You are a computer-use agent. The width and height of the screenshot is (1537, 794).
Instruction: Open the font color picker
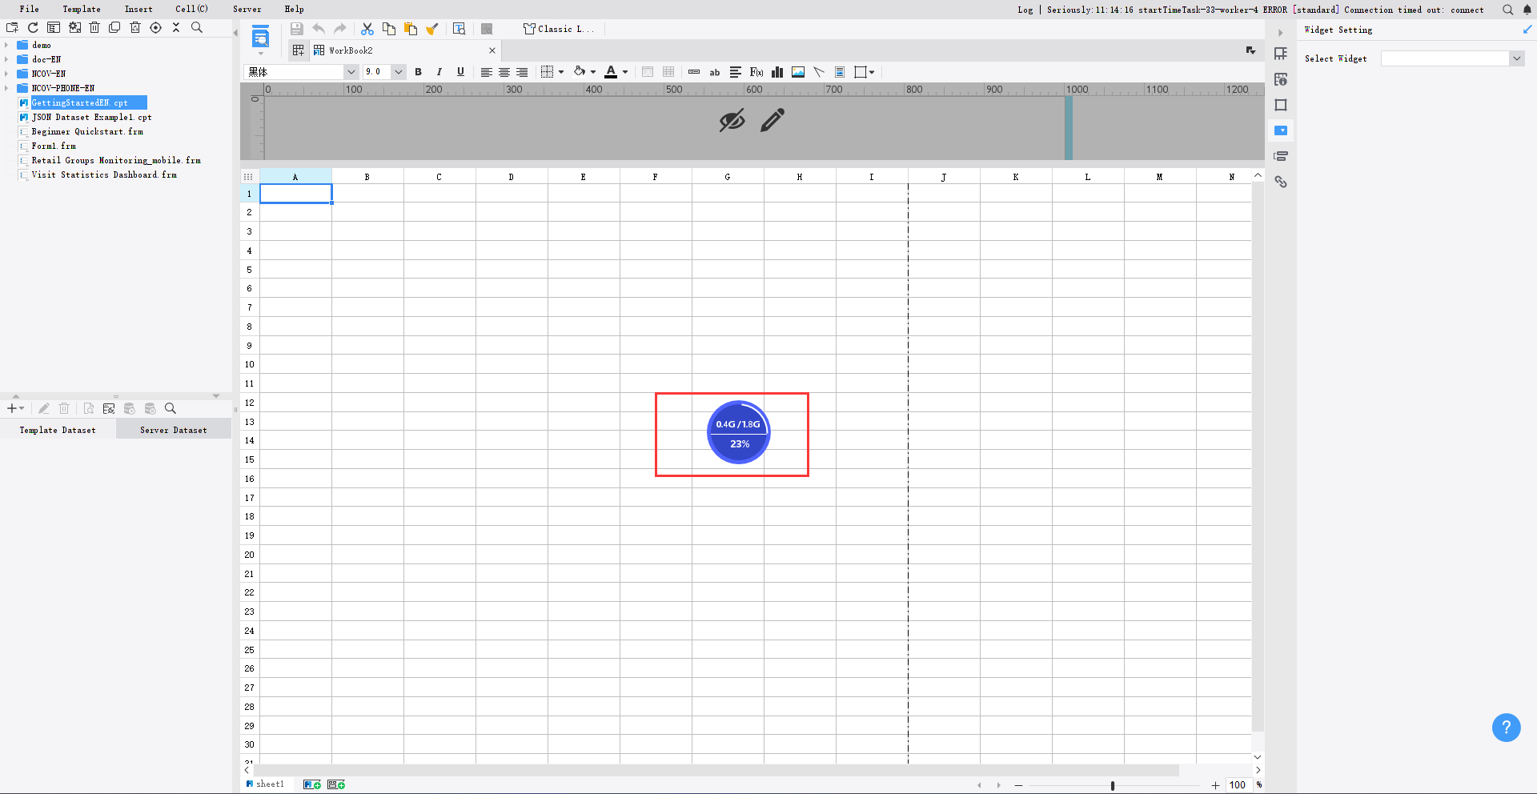coord(611,72)
